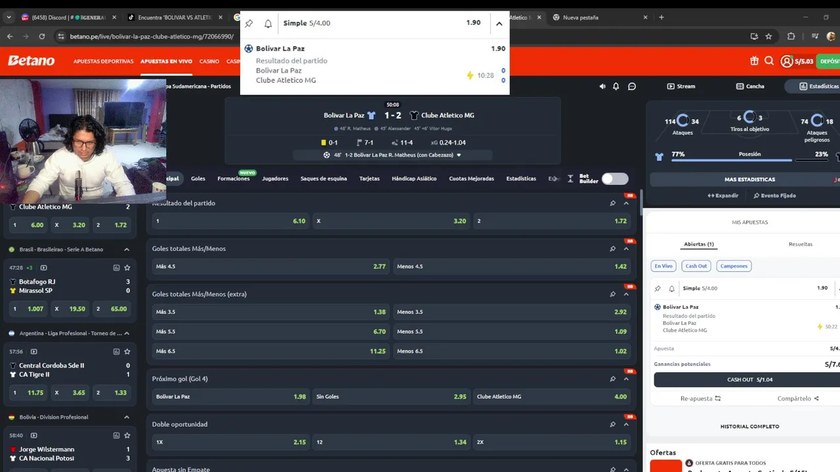Viewport: 840px width, 472px height.
Task: Favorite the Jorge Wilstermann match star
Action: point(127,435)
